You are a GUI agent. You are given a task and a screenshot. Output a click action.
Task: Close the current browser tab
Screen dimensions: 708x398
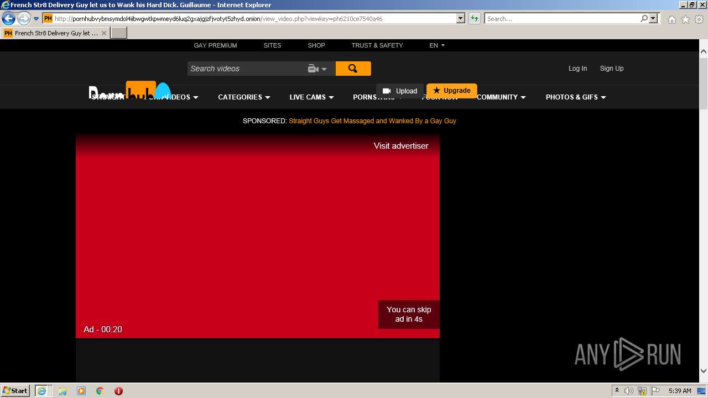104,33
